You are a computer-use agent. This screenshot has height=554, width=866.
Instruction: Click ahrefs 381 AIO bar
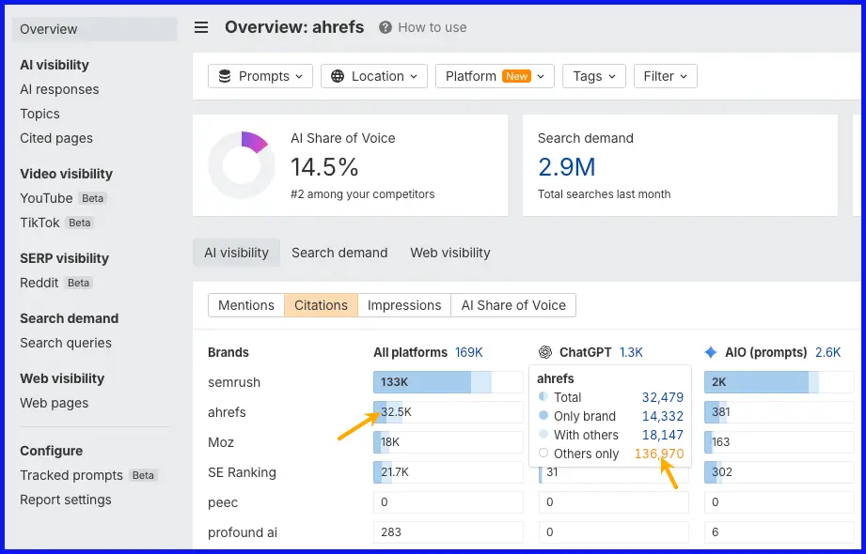(x=779, y=412)
